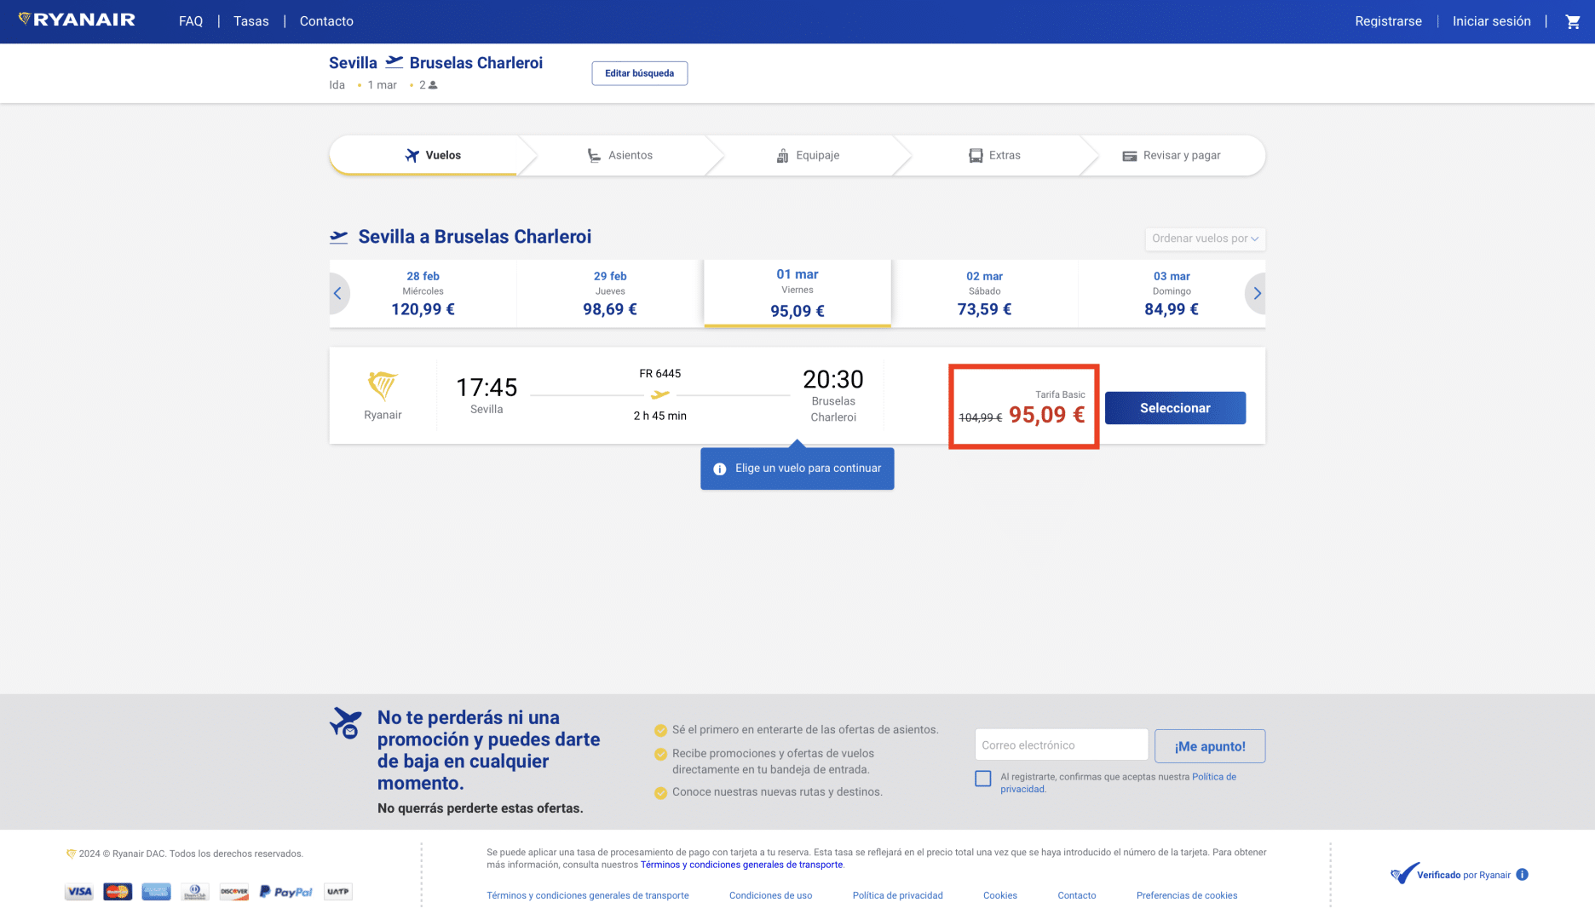This screenshot has width=1595, height=920.
Task: Go to the Revisar y pagar step
Action: [1172, 155]
